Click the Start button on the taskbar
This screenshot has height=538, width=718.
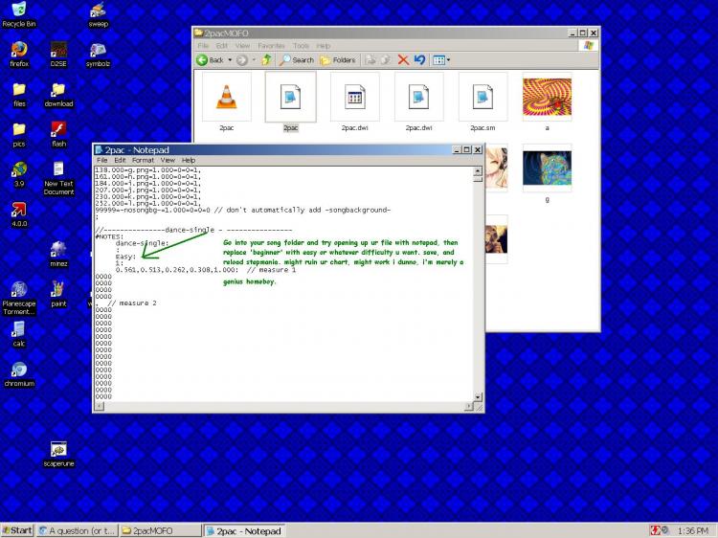click(x=17, y=530)
